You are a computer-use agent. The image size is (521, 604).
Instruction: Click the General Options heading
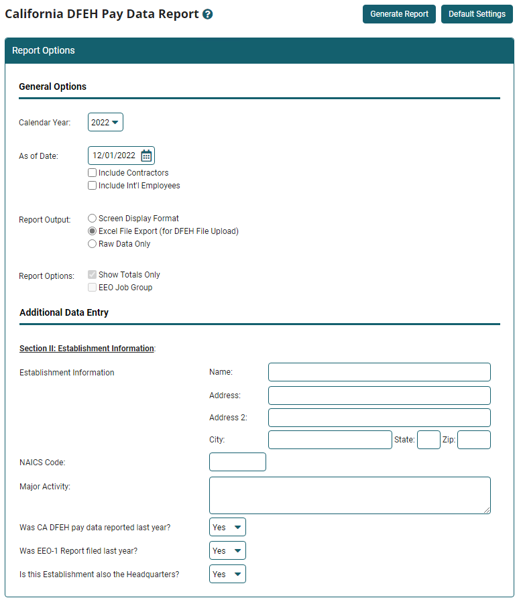click(x=53, y=86)
